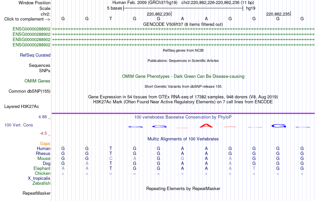Click the 'chr2:' ruler label
The width and height of the screenshot is (315, 201).
[46, 14]
